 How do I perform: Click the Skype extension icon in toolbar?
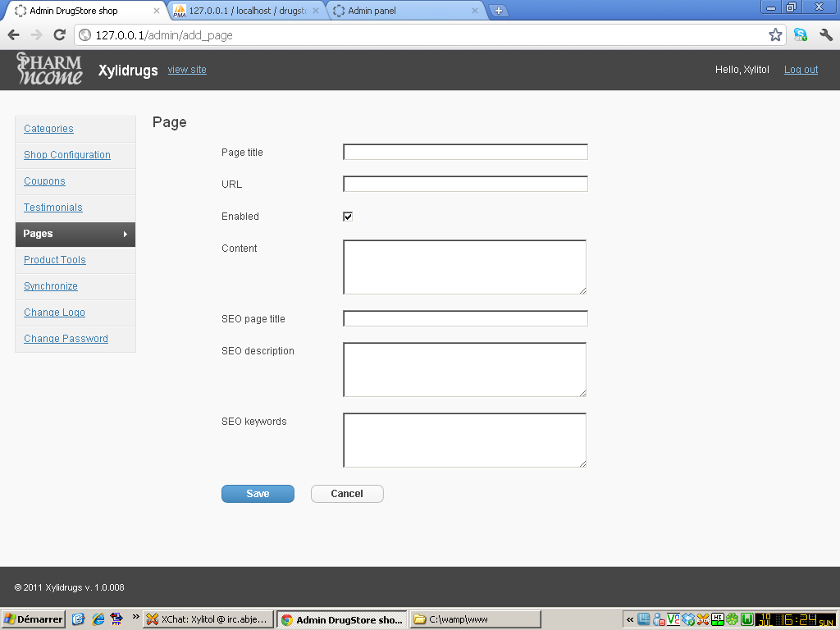tap(801, 34)
